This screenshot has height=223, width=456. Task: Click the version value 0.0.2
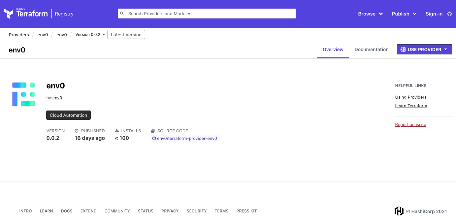(x=53, y=138)
